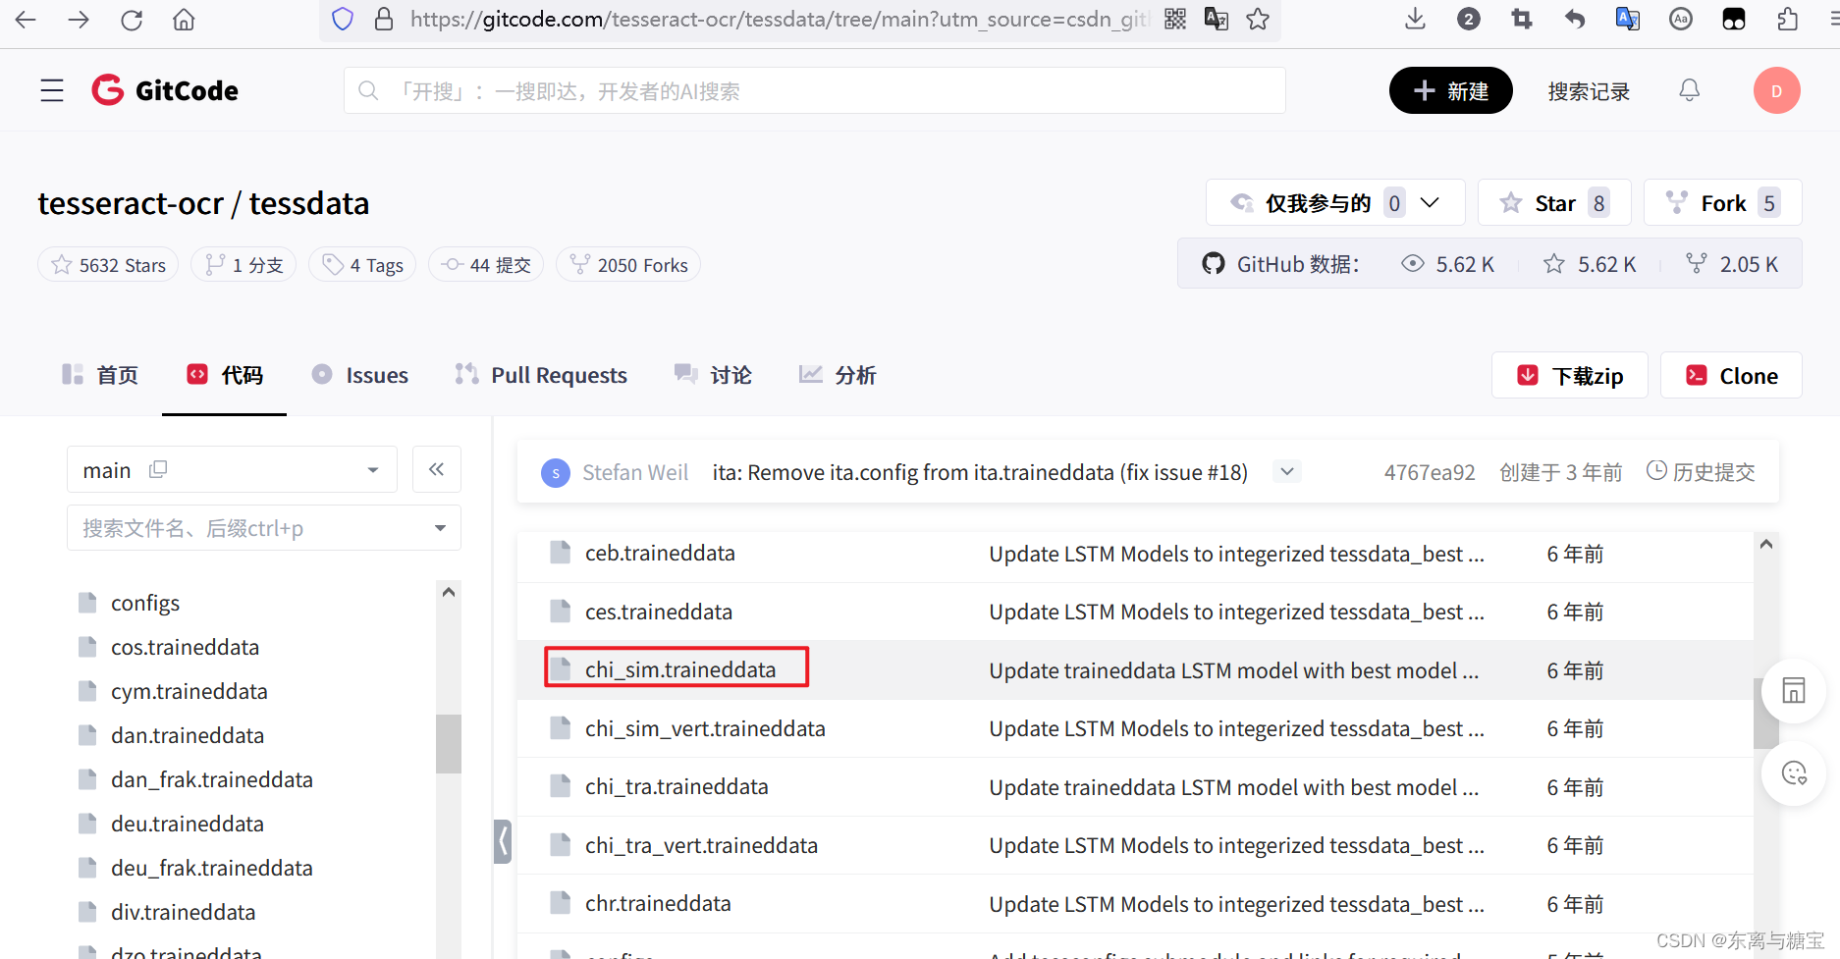Click the shield tracking protection icon

coord(343,20)
